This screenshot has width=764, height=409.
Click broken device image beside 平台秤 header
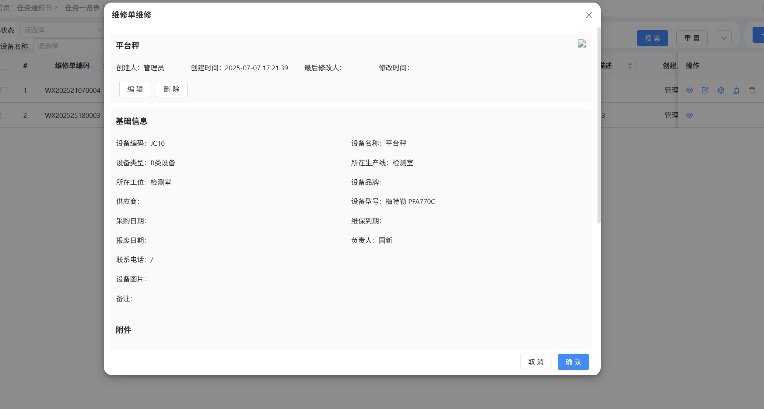[x=582, y=44]
